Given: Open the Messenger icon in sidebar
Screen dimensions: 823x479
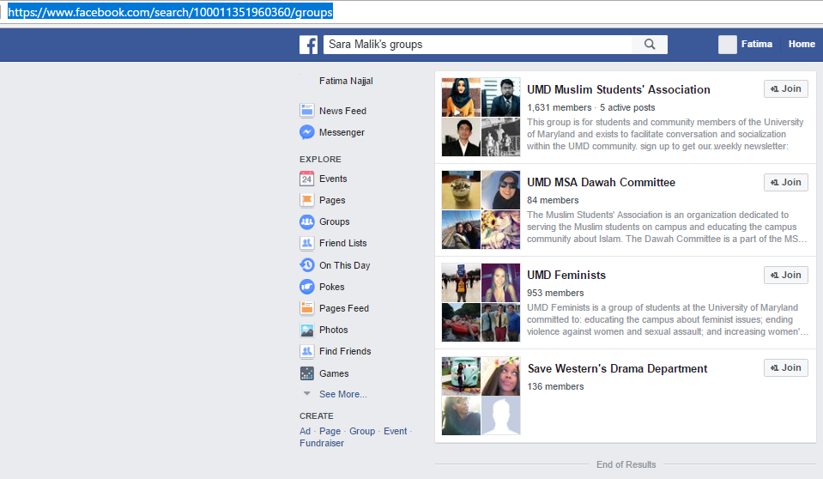Looking at the screenshot, I should coord(306,132).
